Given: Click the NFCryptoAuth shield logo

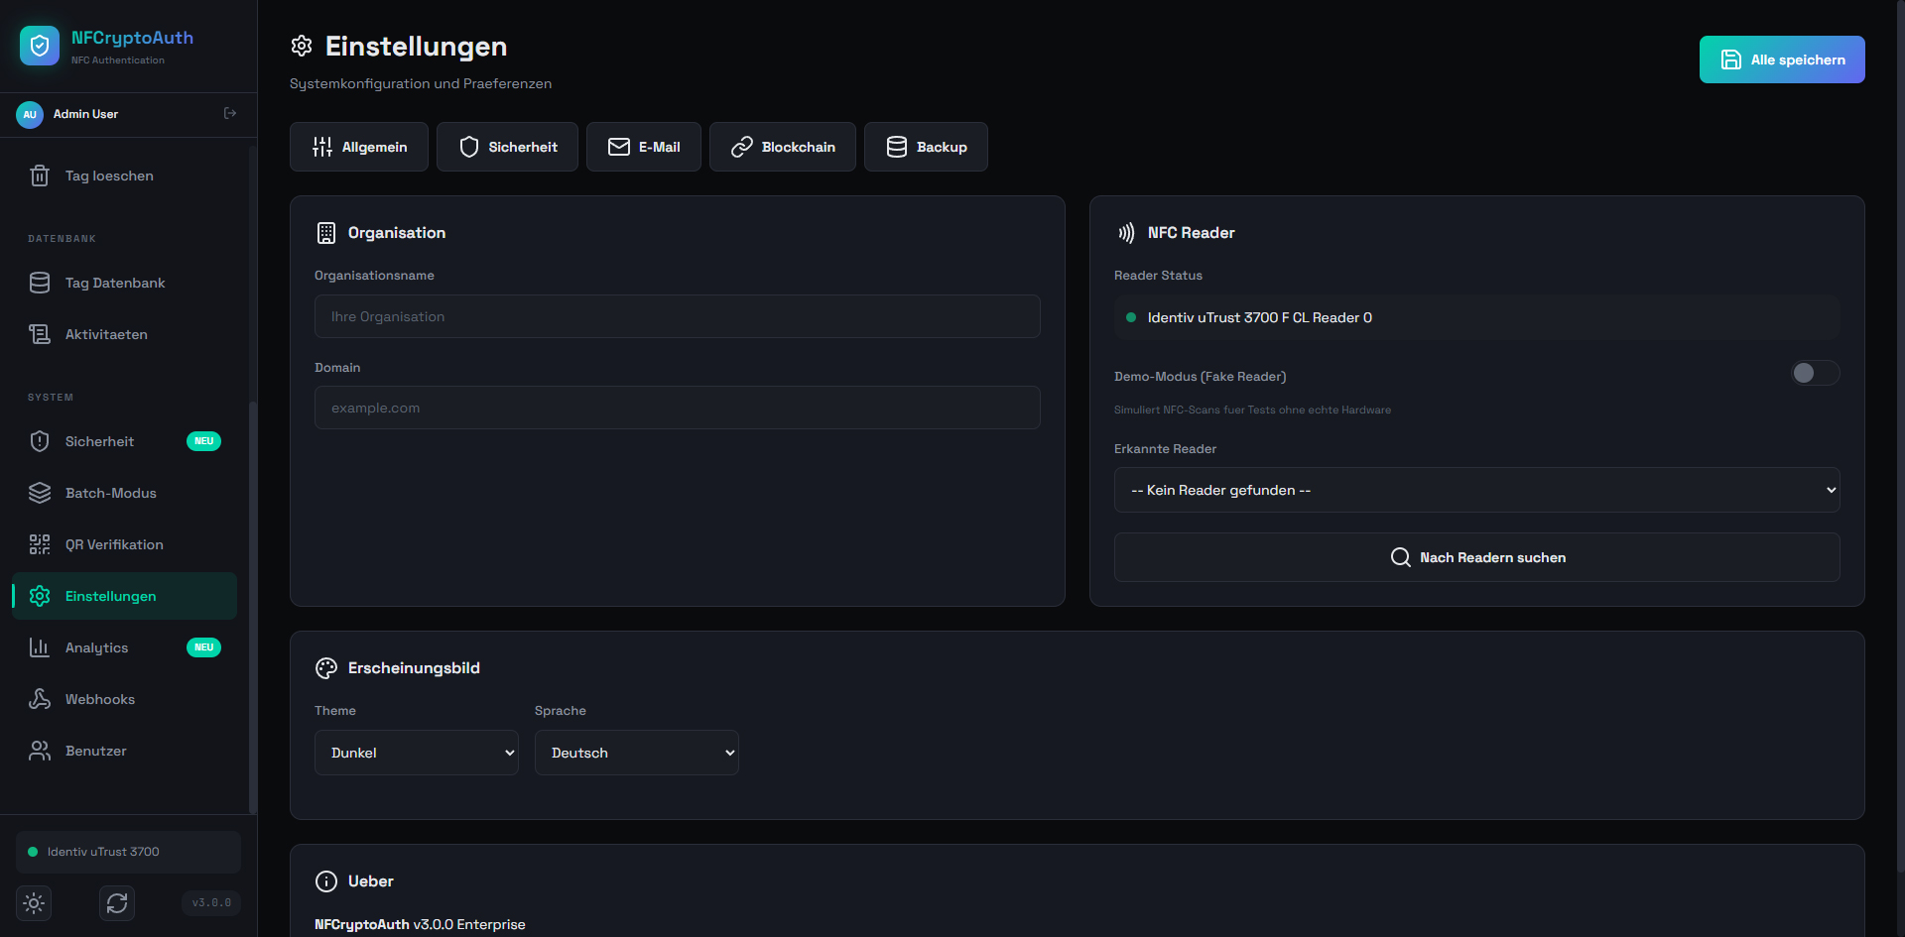Looking at the screenshot, I should (40, 46).
